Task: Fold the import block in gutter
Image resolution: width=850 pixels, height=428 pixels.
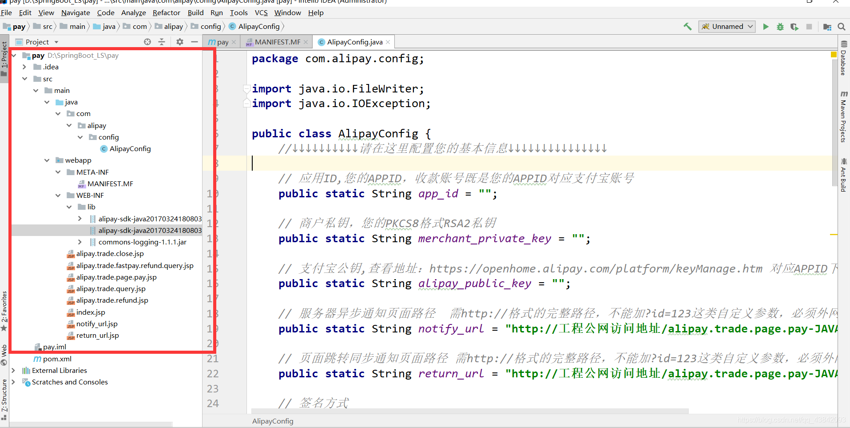Action: pos(246,88)
